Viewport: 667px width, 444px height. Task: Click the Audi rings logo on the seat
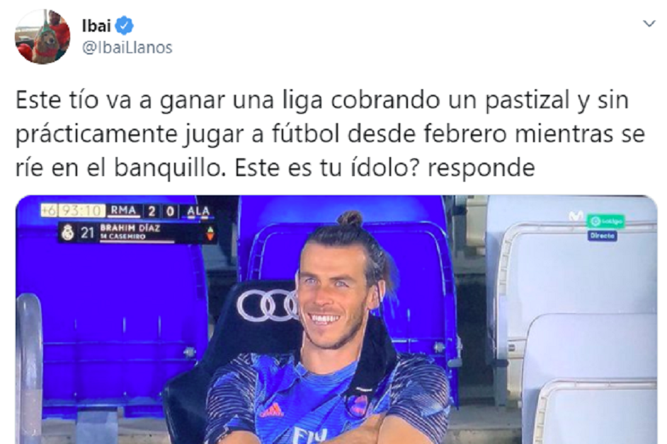point(268,305)
